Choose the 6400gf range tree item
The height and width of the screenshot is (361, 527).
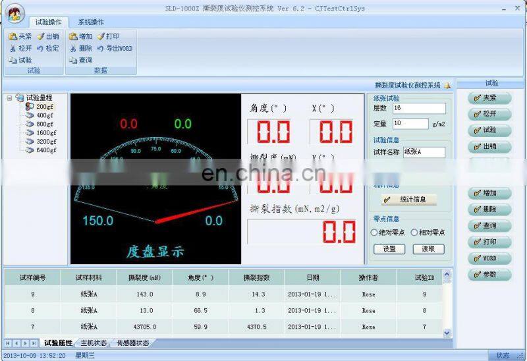click(x=45, y=150)
